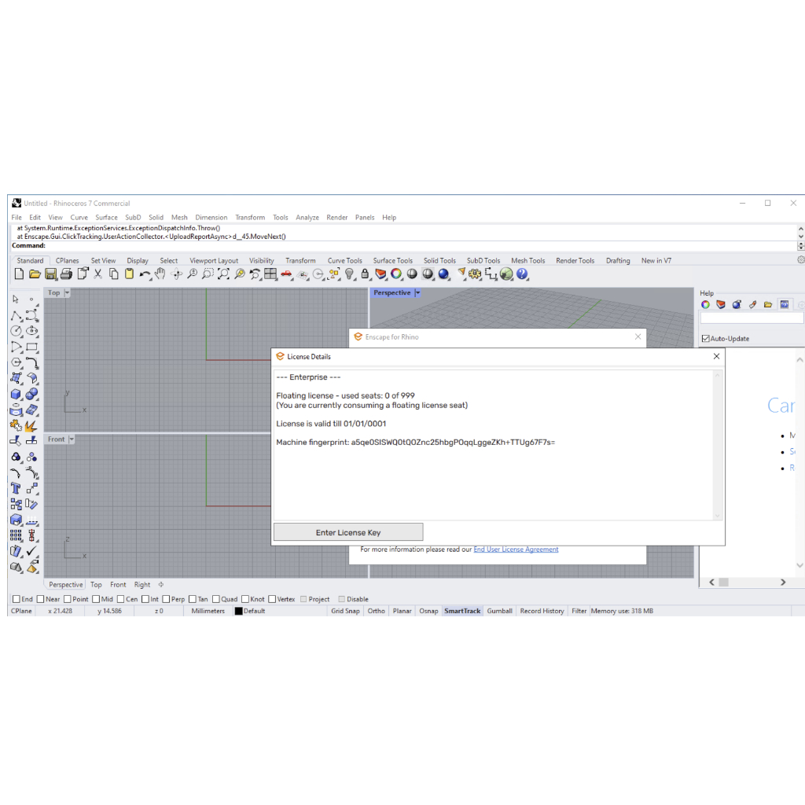Screen dimensions: 805x805
Task: Click the Print icon in Standard toolbar
Action: [66, 274]
